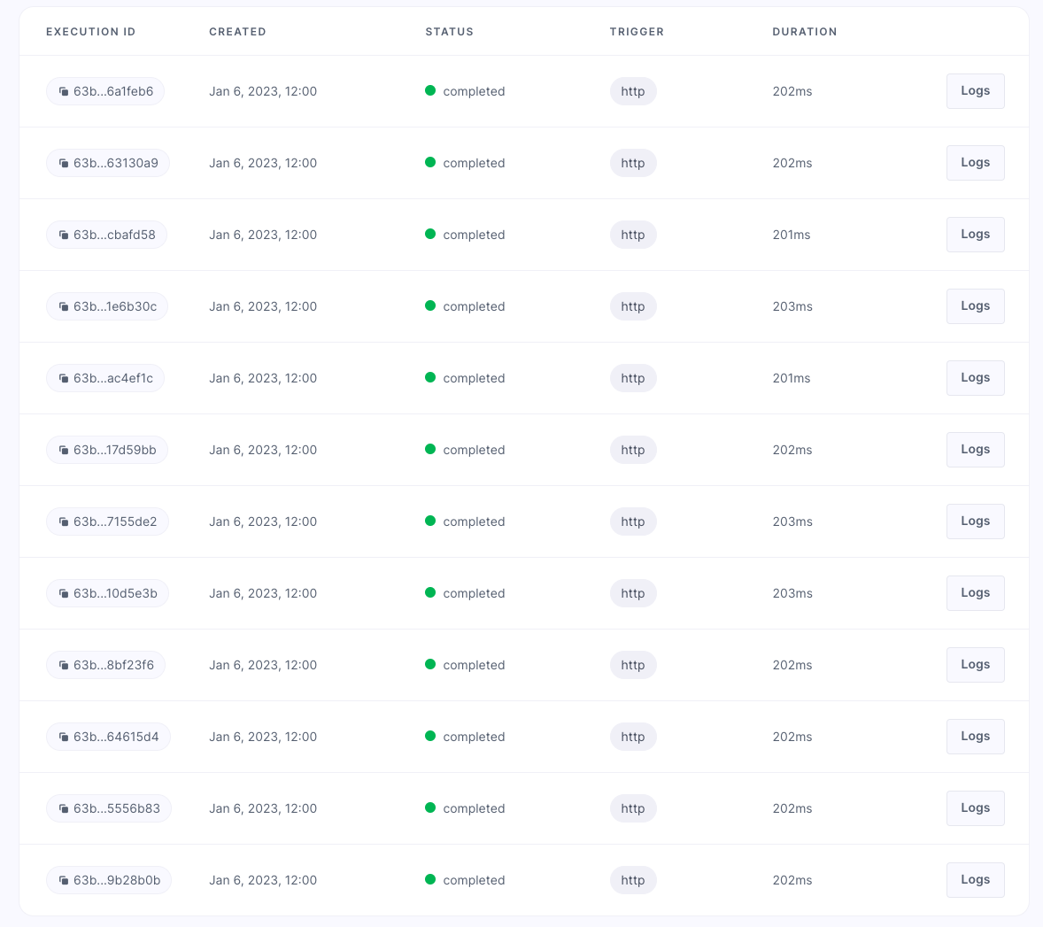Open Logs for execution 63b...7155de2
The image size is (1043, 927).
pos(975,521)
